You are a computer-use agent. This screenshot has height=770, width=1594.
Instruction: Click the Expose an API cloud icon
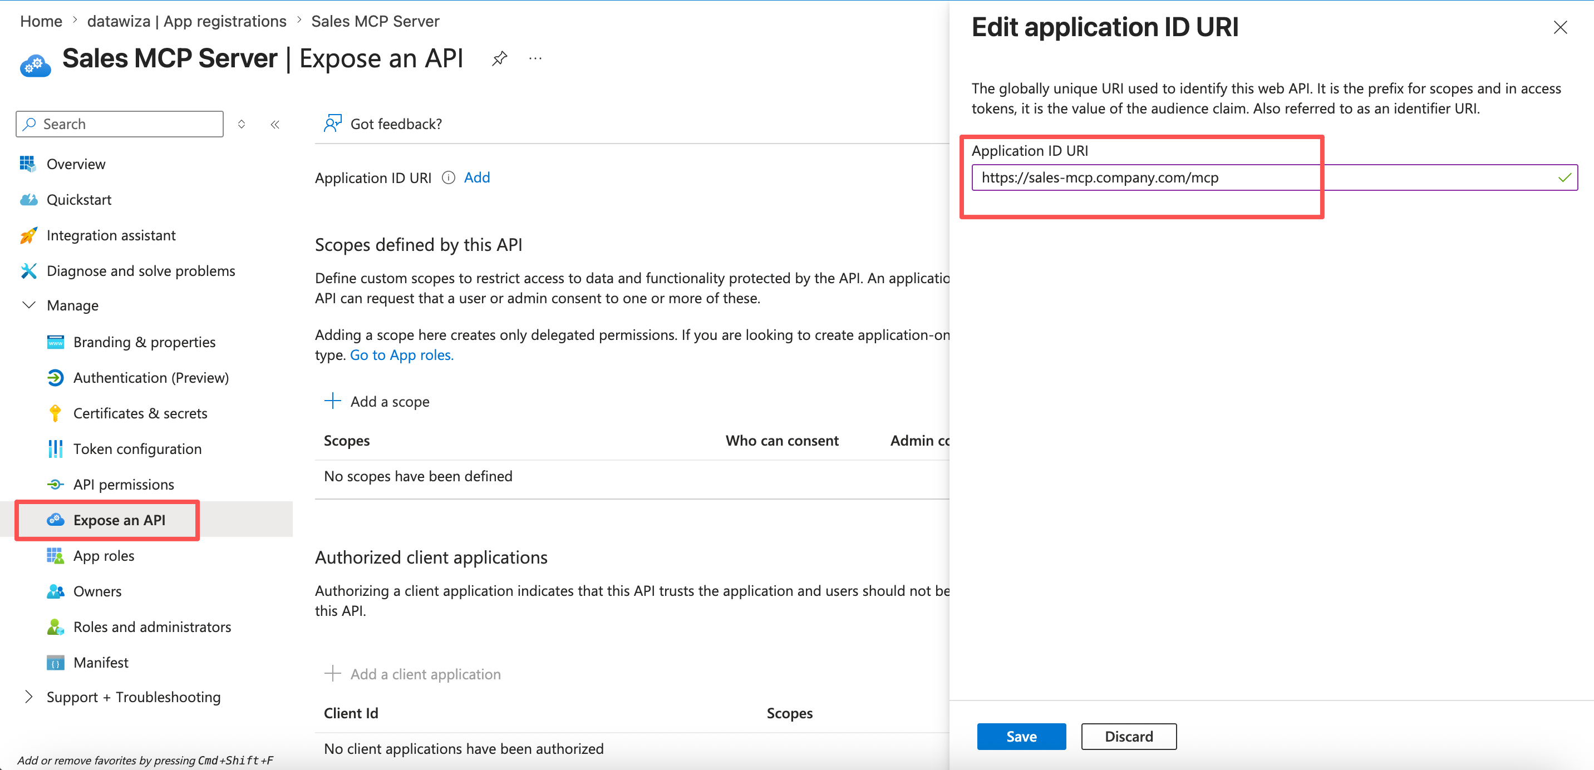coord(55,520)
